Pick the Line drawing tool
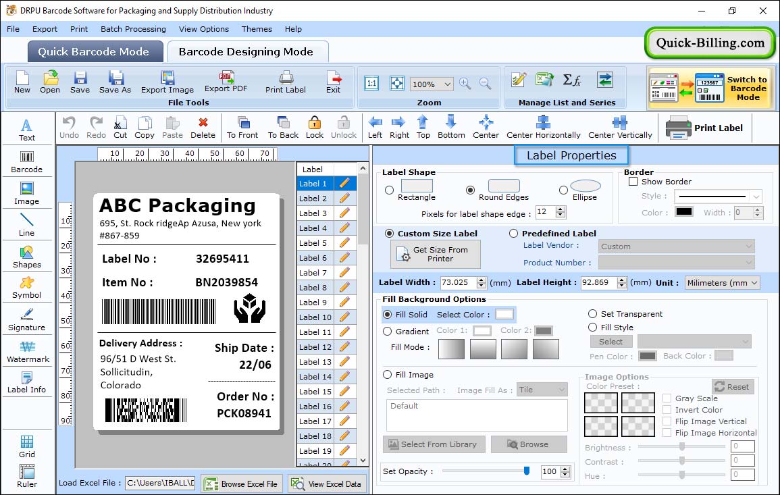The image size is (780, 495). pyautogui.click(x=27, y=225)
